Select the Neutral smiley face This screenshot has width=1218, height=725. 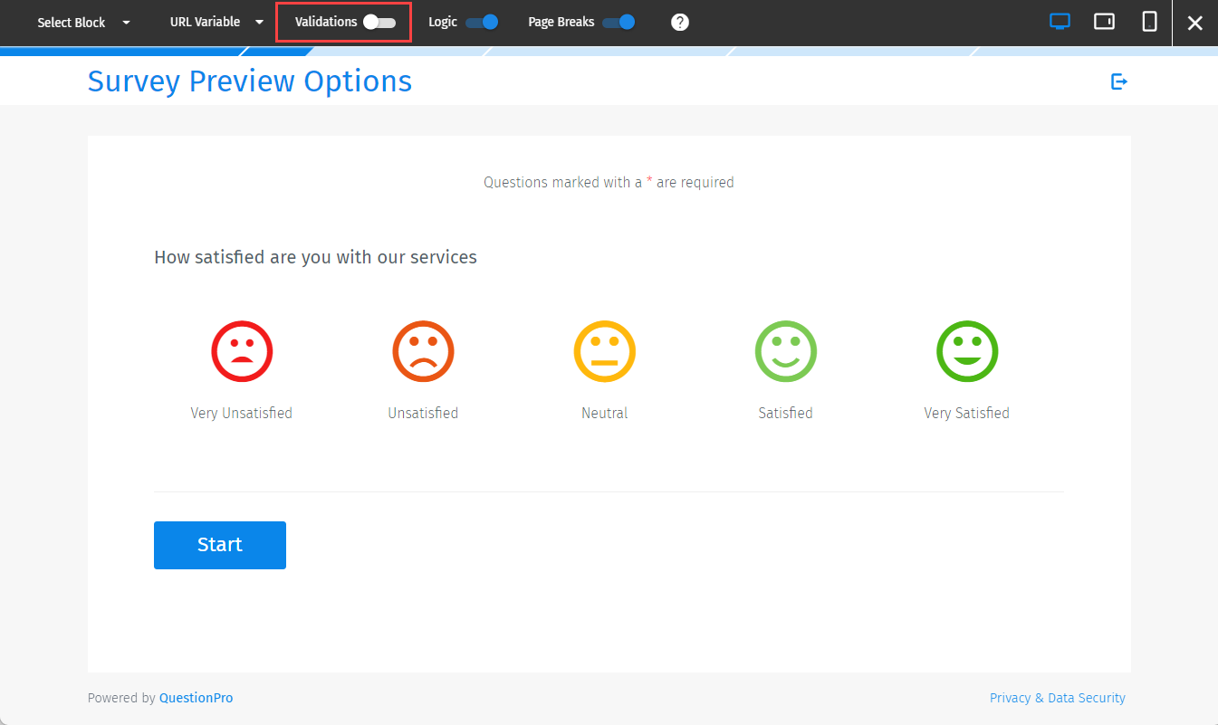(604, 351)
